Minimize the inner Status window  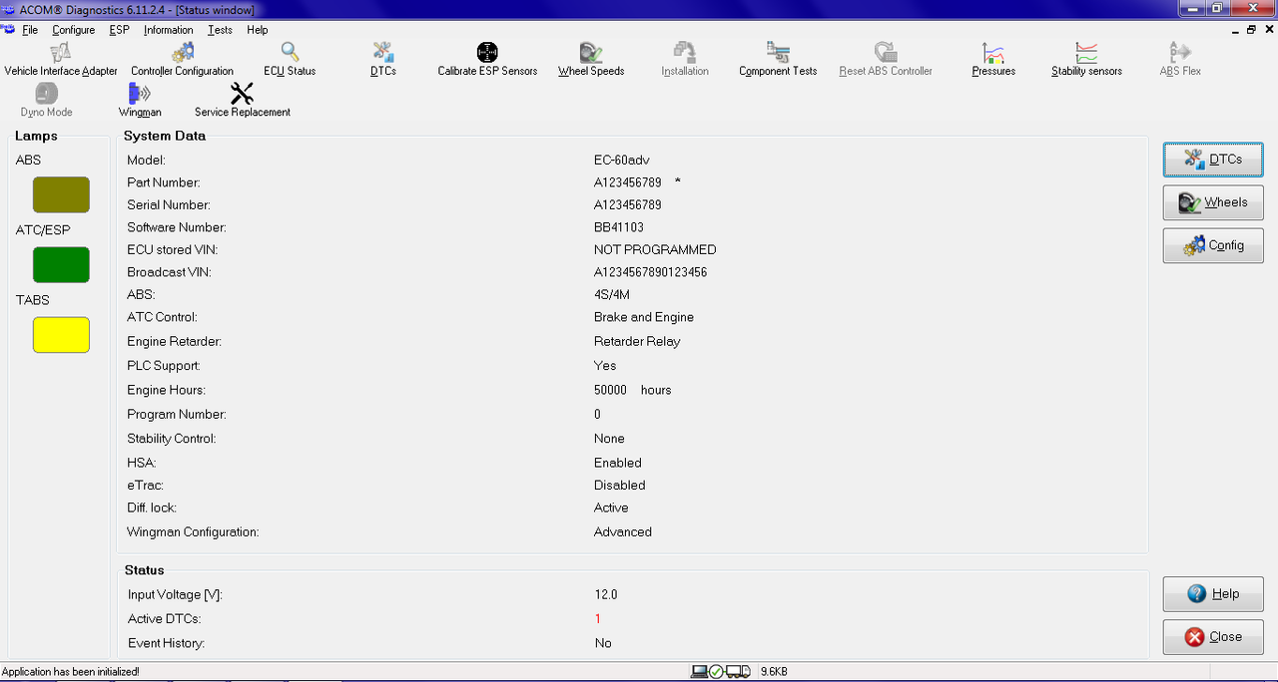click(x=1235, y=30)
